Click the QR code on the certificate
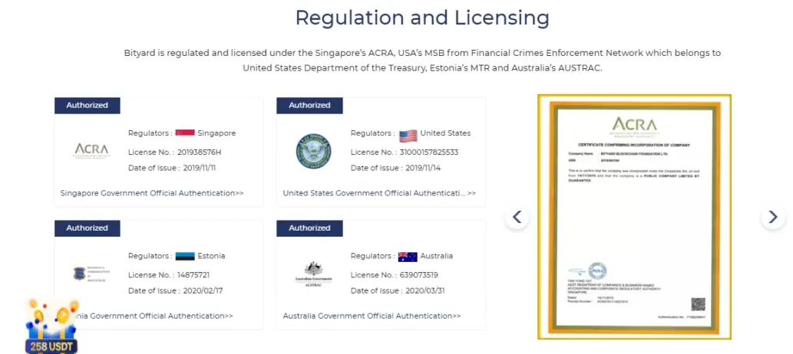Image resolution: width=793 pixels, height=354 pixels. pos(698,304)
